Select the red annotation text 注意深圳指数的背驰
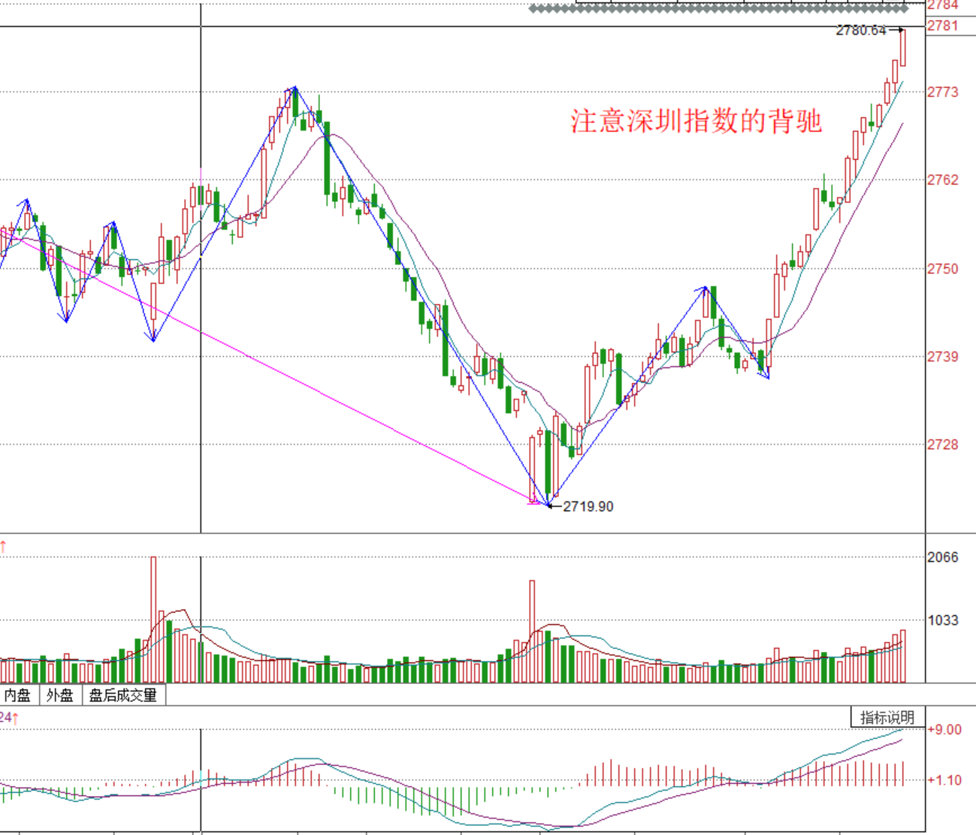 [696, 122]
